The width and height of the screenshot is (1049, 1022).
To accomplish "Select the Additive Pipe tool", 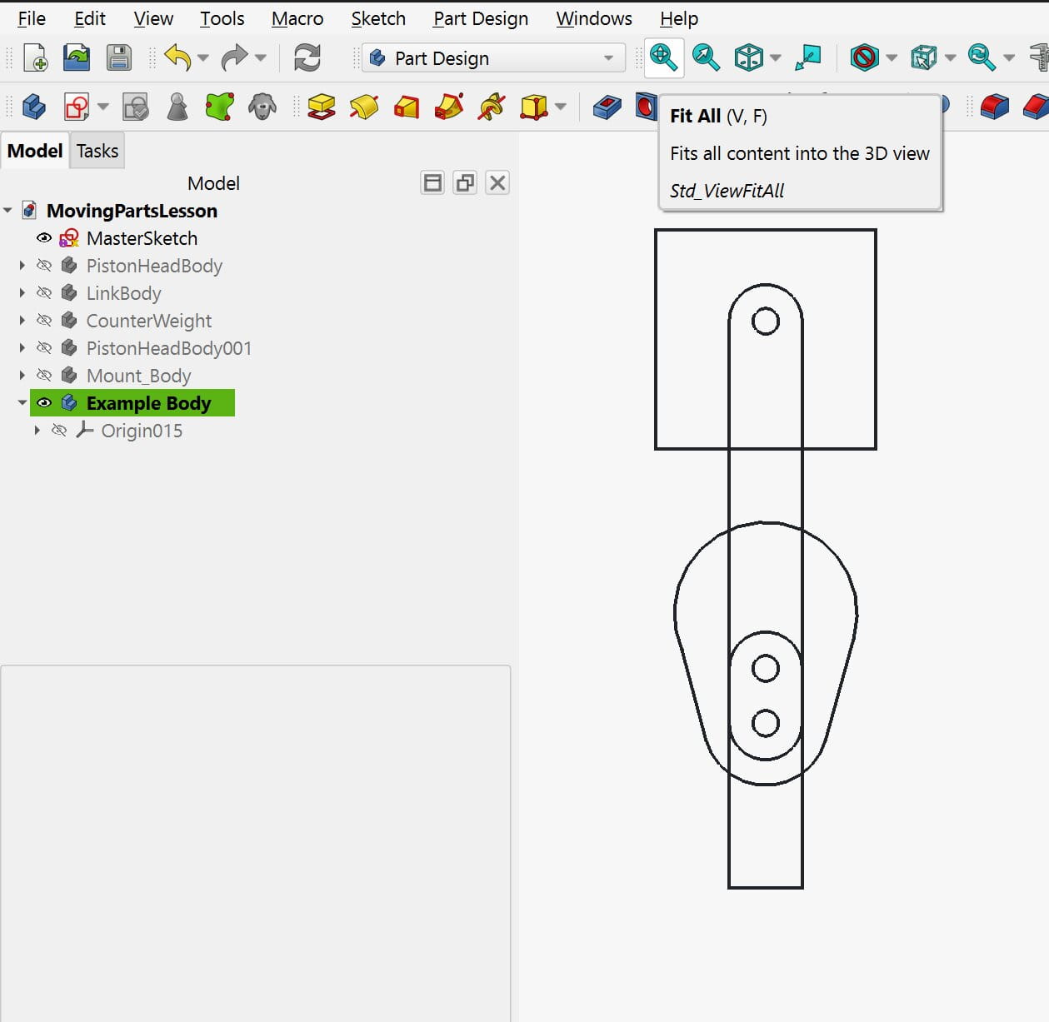I will pos(449,107).
